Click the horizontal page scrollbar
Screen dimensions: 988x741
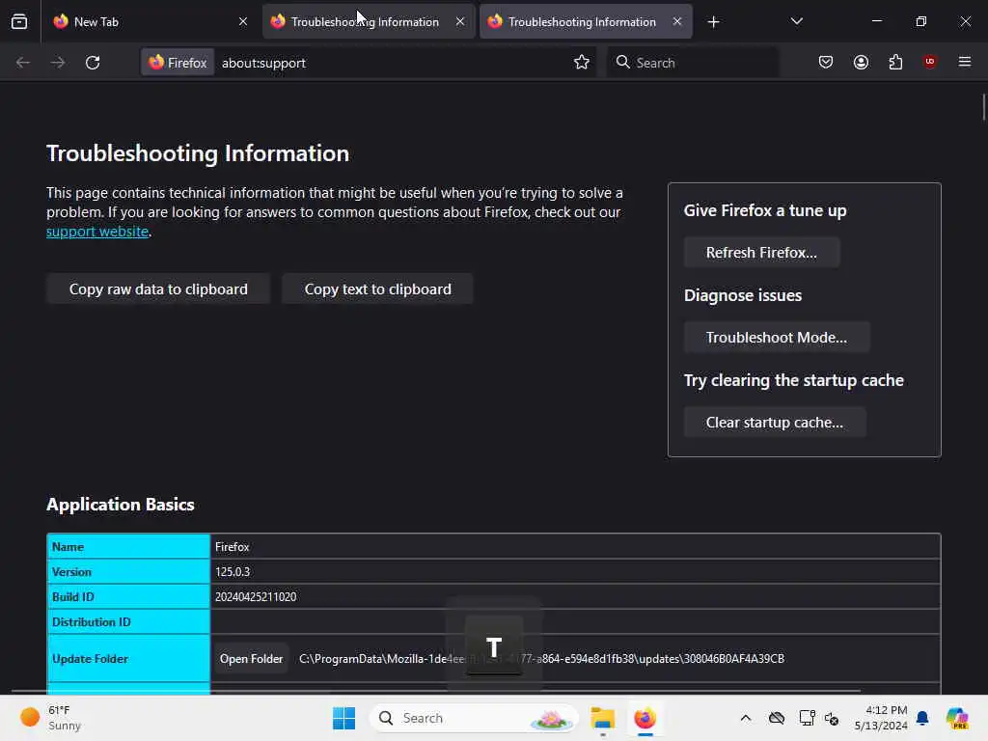pyautogui.click(x=435, y=691)
